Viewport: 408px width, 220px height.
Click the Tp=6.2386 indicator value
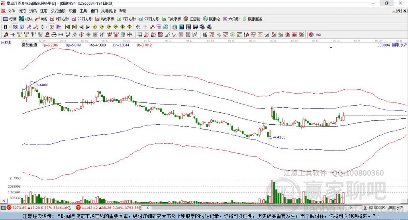(x=50, y=45)
